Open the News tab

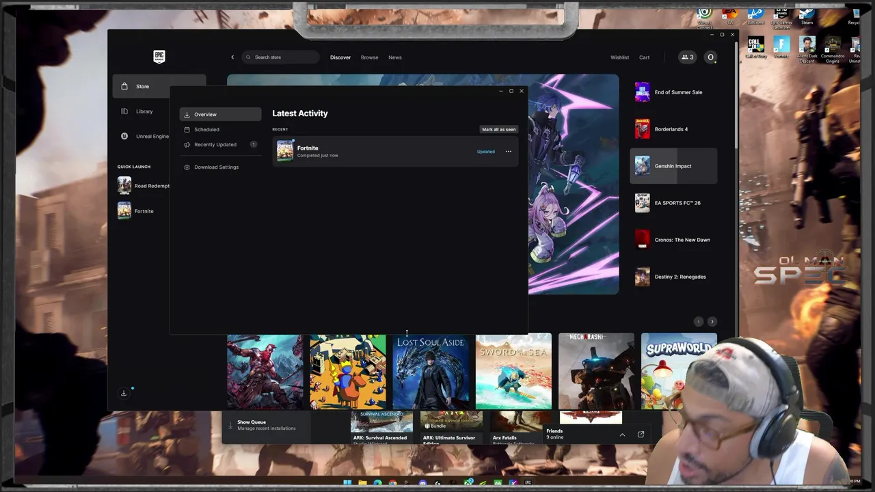[x=395, y=57]
